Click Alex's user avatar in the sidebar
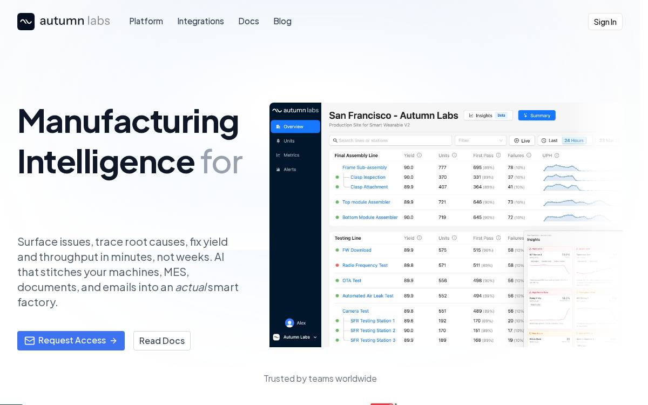 (289, 323)
